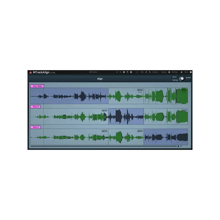Go to the previous preset arrow
Viewport: 220px width, 220px height.
[x=117, y=72]
